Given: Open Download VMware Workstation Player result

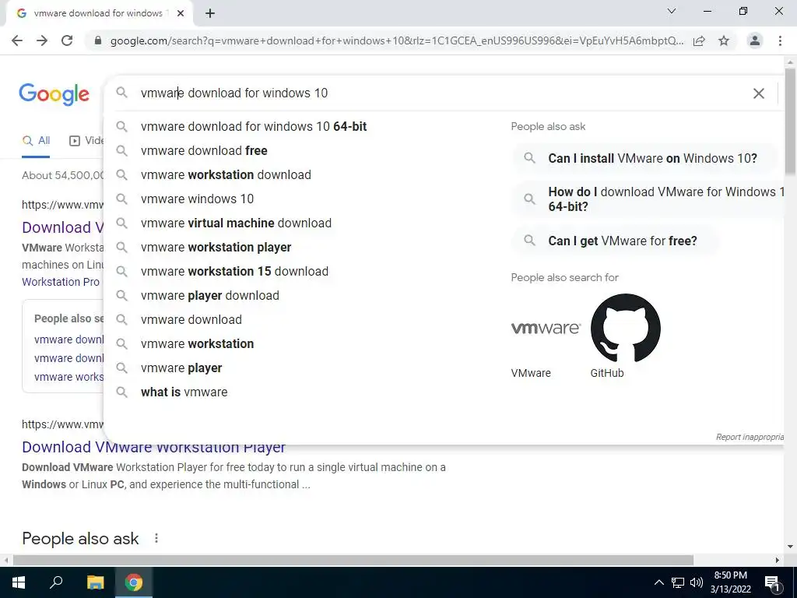Looking at the screenshot, I should (x=154, y=448).
